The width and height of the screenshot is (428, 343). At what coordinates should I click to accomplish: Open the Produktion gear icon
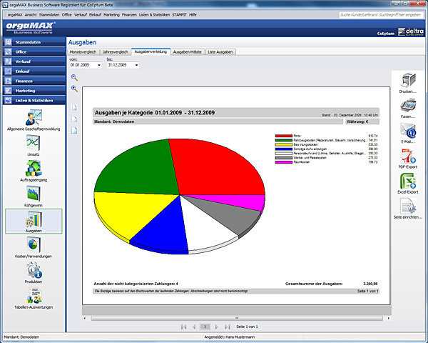point(34,270)
